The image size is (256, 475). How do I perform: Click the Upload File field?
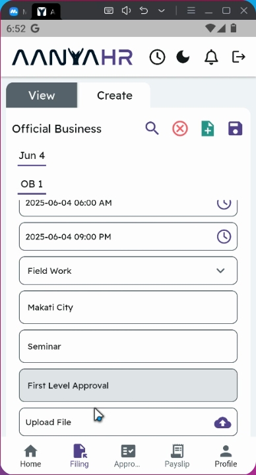(x=128, y=422)
